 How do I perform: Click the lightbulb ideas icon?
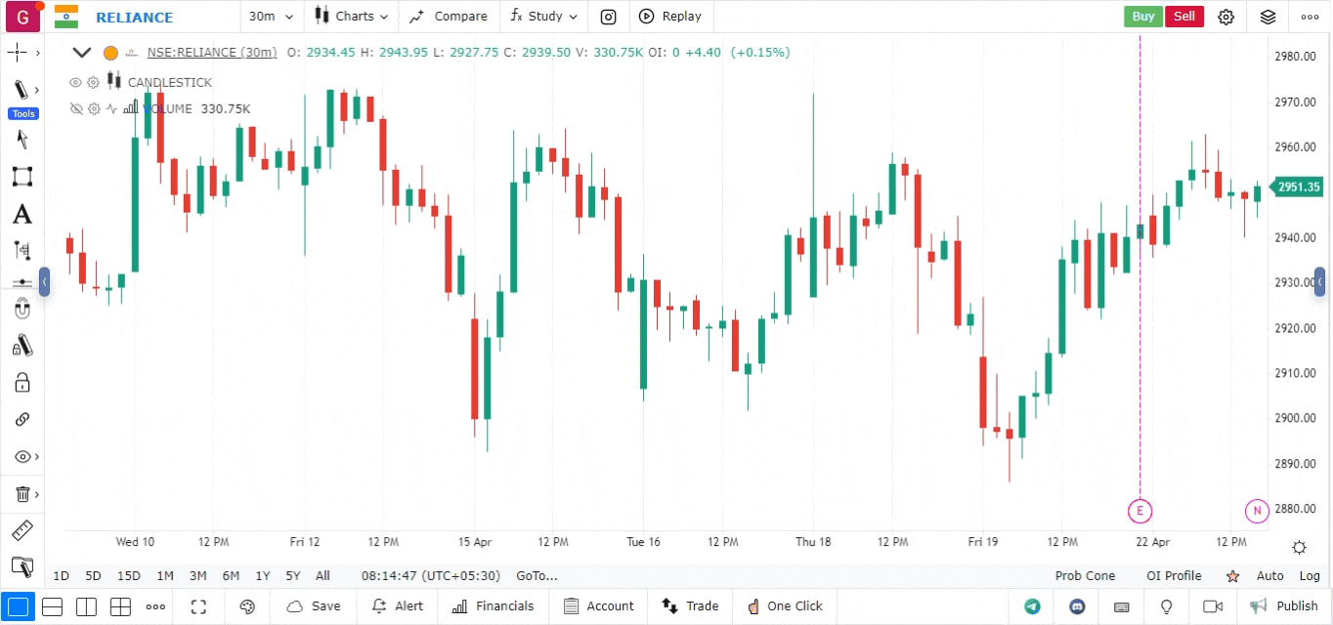click(x=1165, y=606)
